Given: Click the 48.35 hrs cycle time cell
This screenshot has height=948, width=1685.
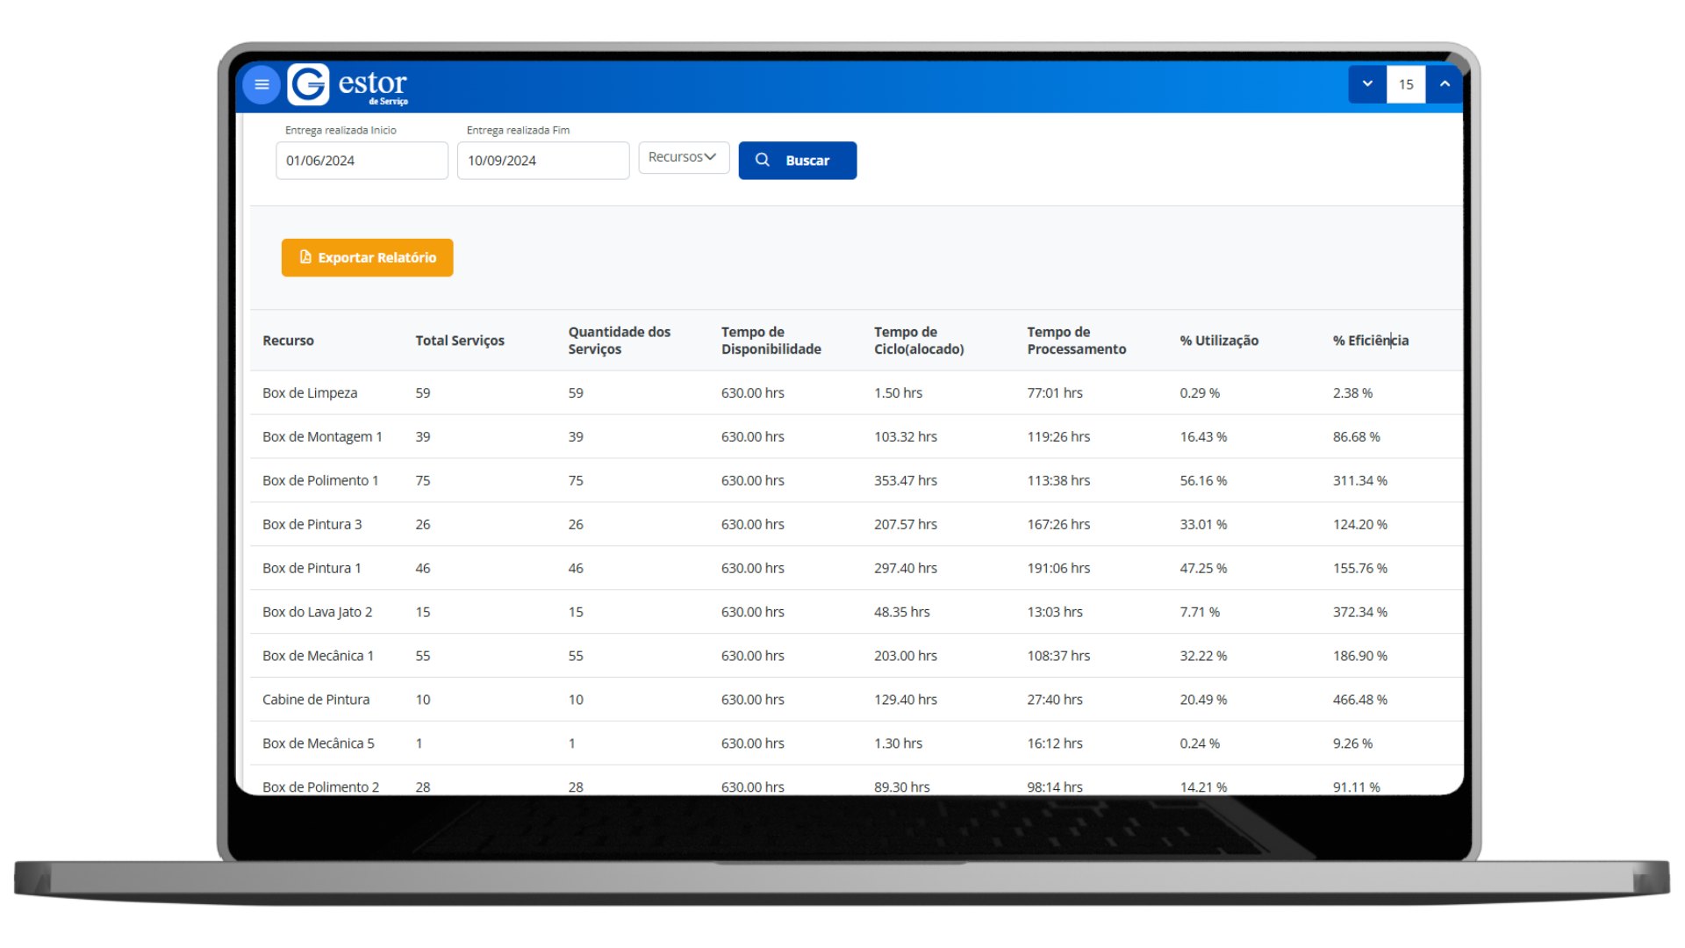Looking at the screenshot, I should 901,613.
